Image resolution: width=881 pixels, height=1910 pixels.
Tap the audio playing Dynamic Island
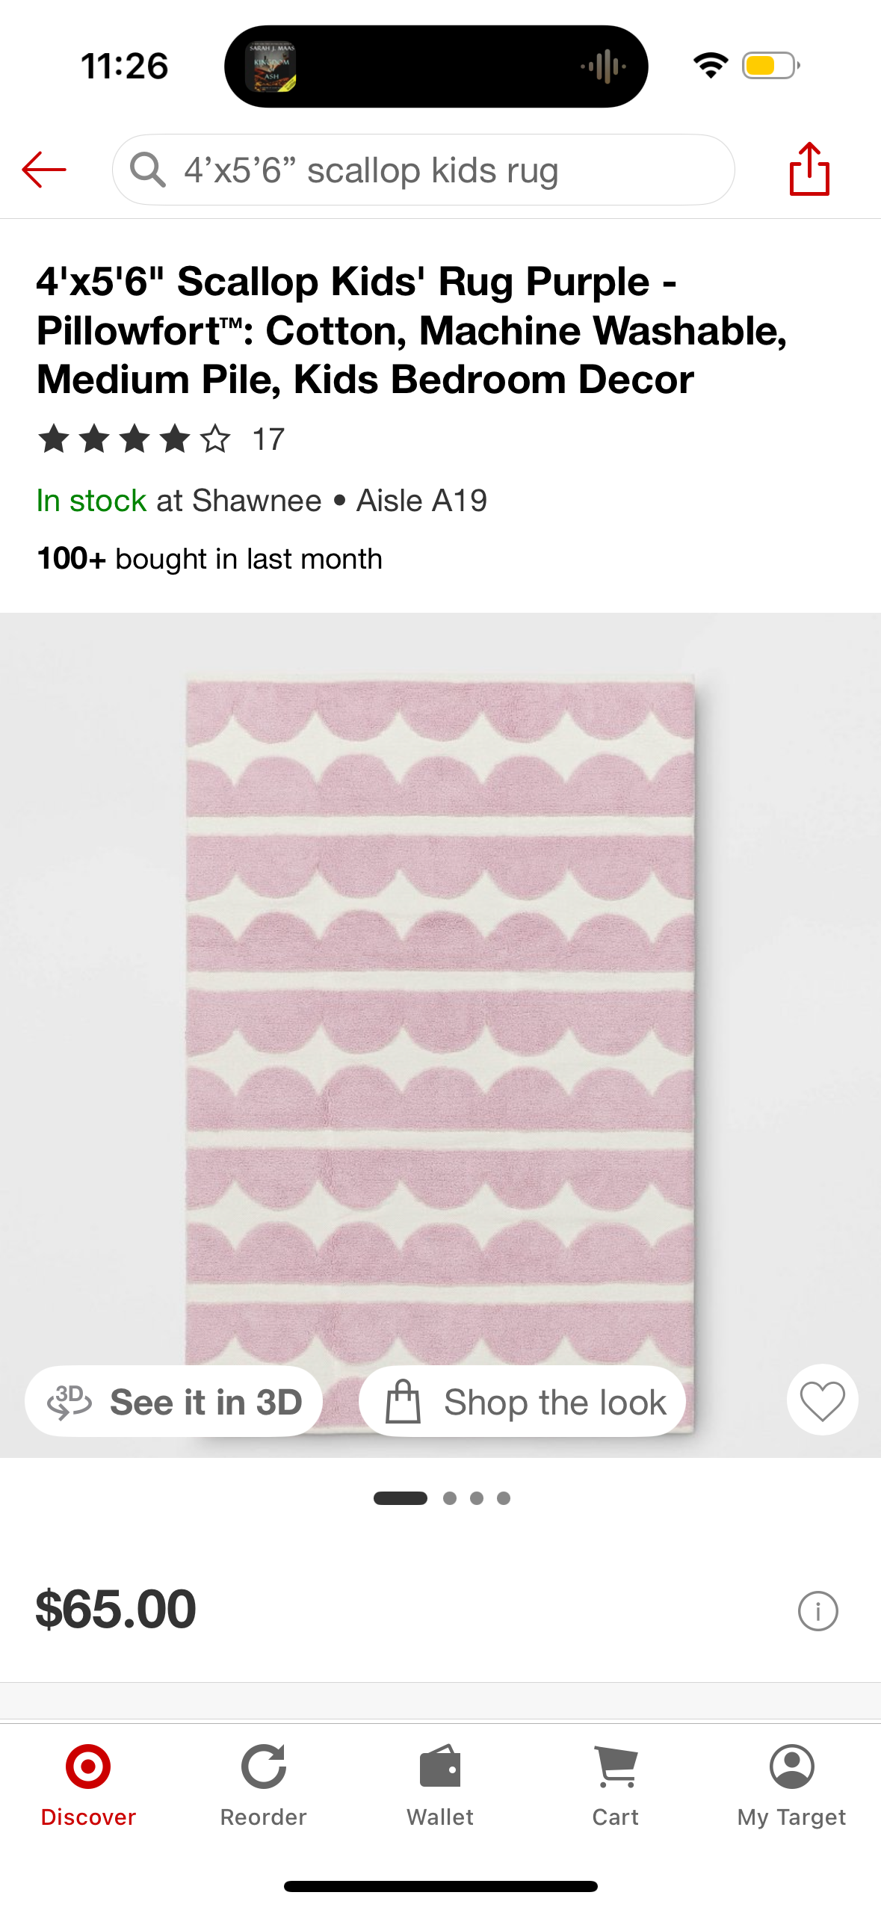coord(436,67)
